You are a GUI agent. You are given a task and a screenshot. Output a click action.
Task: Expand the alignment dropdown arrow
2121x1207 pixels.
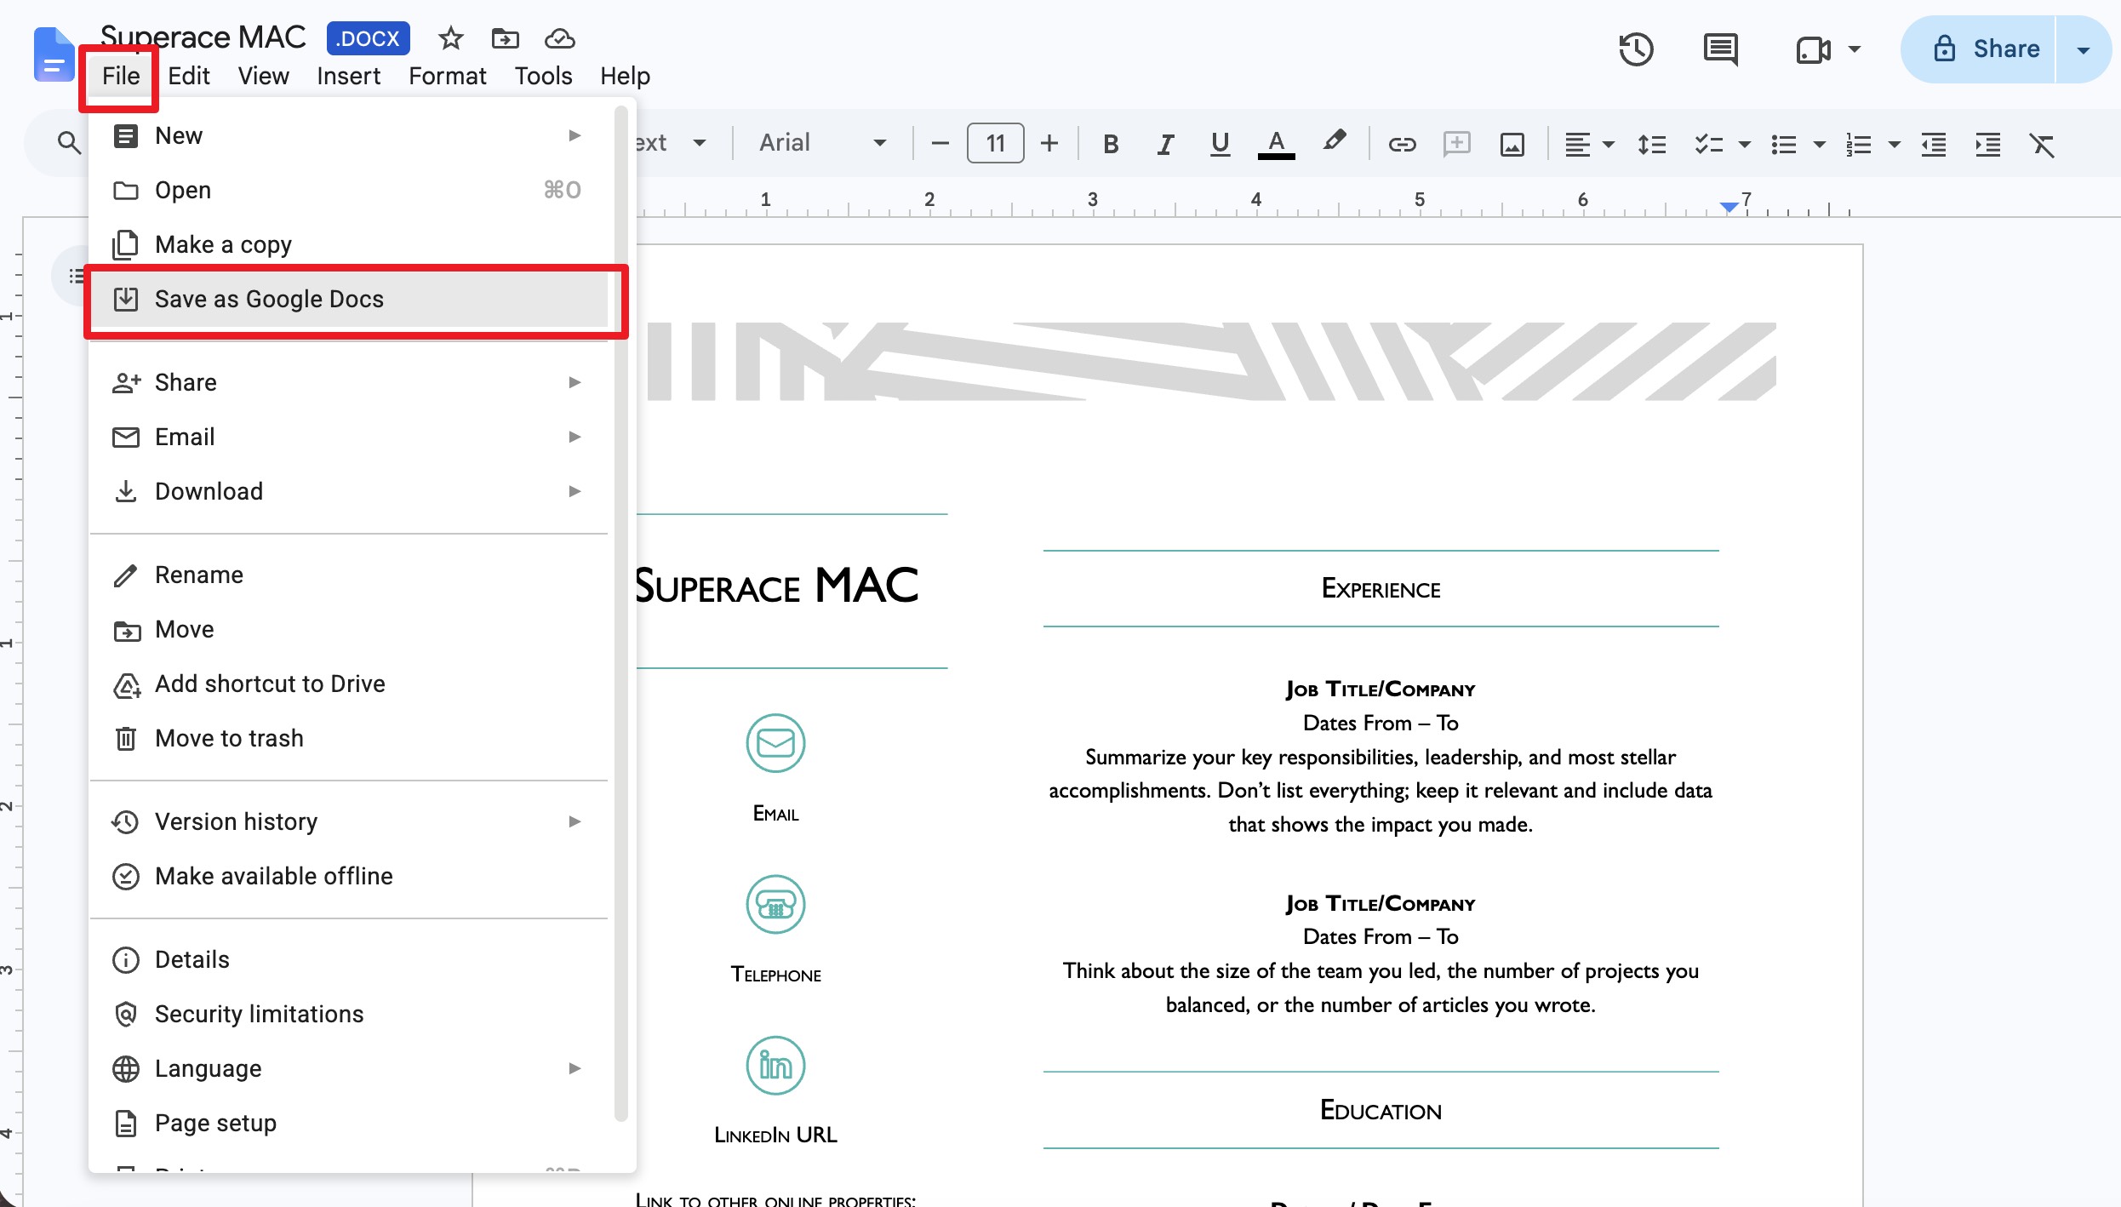1609,144
